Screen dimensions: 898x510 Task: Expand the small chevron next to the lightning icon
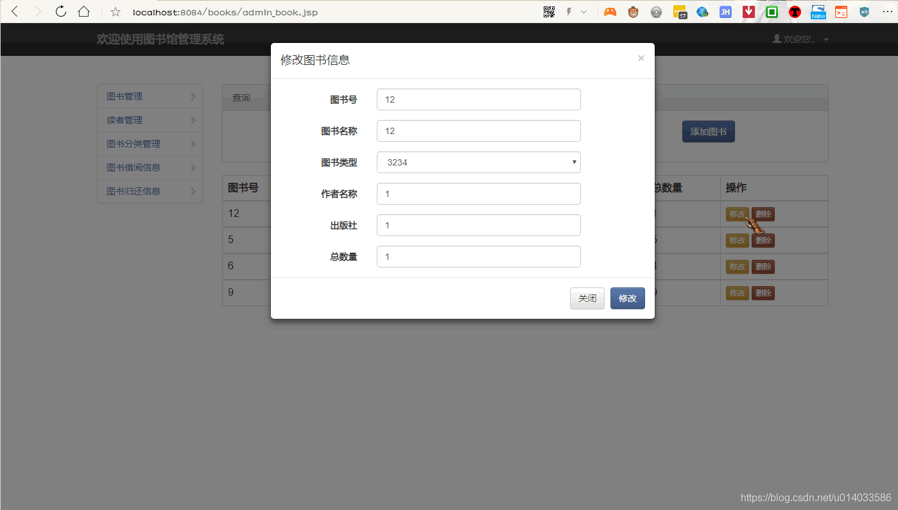point(583,12)
